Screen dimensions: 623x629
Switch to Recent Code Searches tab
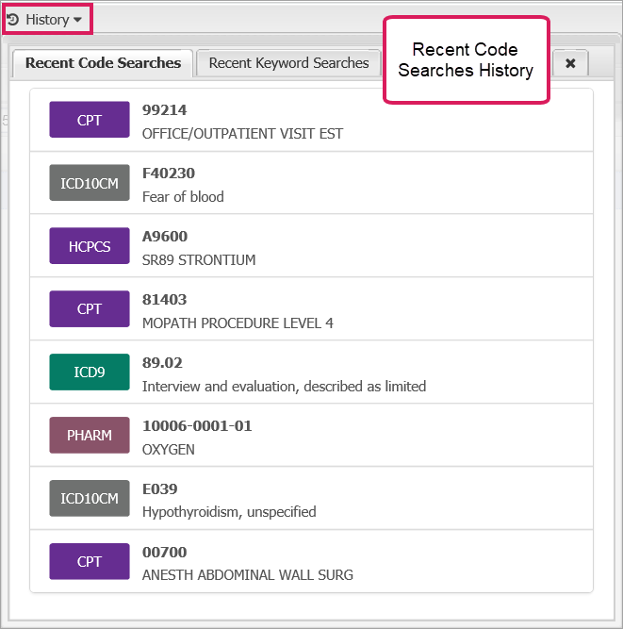tap(103, 63)
